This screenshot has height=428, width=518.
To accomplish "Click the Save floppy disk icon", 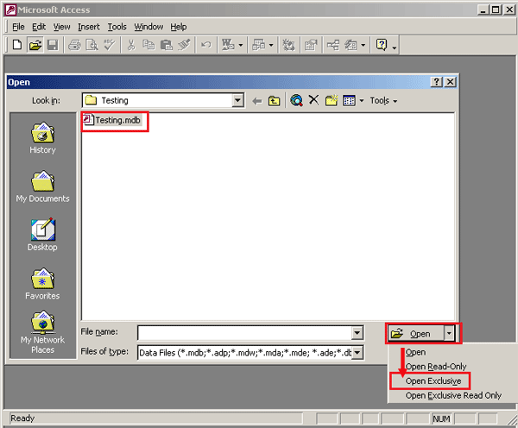I will (x=53, y=45).
